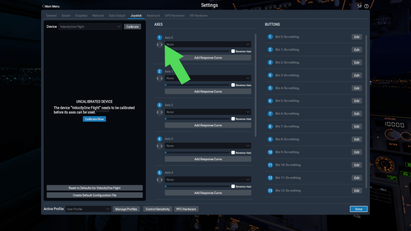Edit the Btn 10 assignment
Viewport: 411px width, 231px height.
(x=357, y=165)
